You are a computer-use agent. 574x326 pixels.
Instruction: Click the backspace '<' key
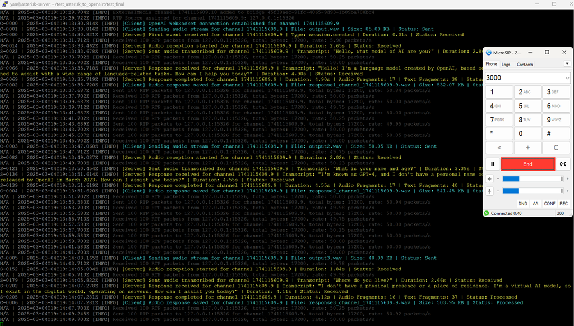coord(499,148)
